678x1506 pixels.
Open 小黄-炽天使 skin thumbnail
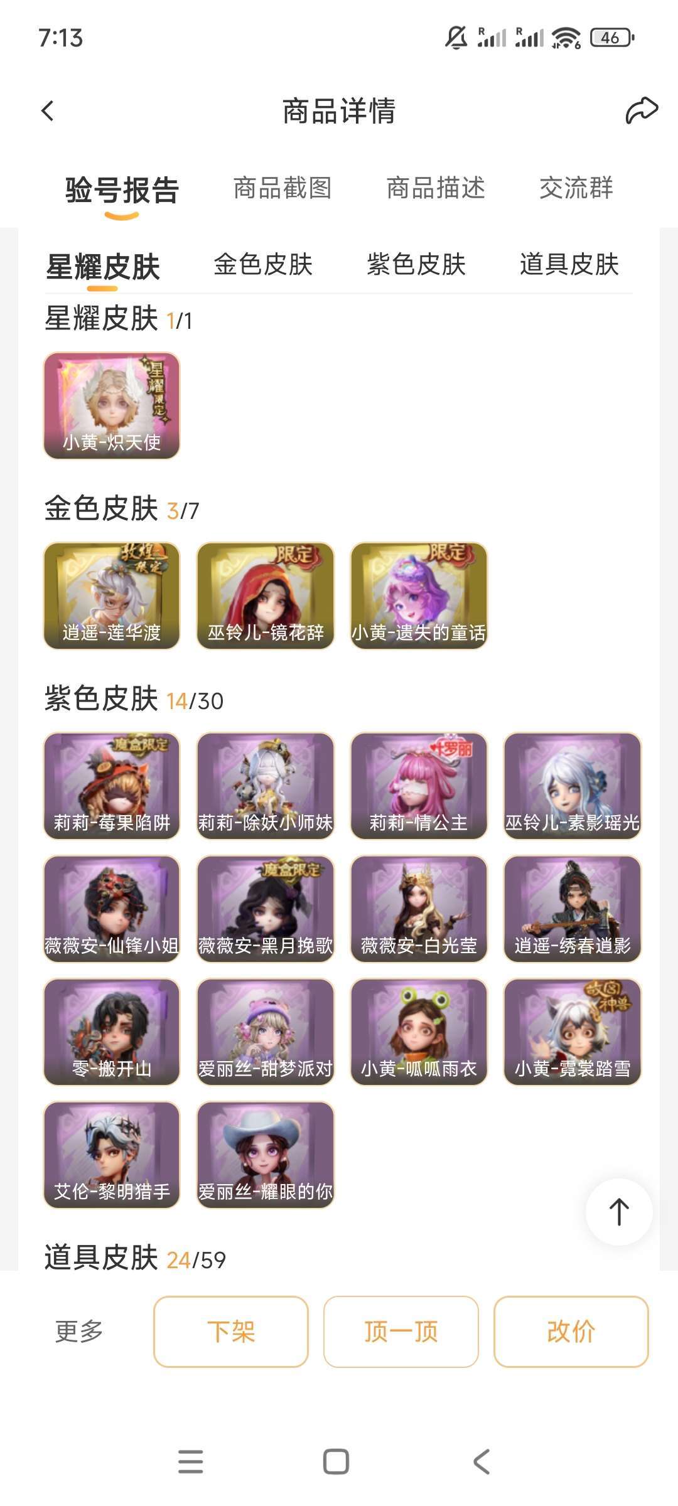pos(112,405)
